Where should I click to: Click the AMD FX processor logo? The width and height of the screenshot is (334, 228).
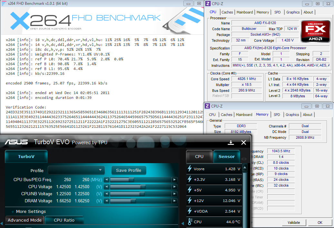pyautogui.click(x=315, y=31)
